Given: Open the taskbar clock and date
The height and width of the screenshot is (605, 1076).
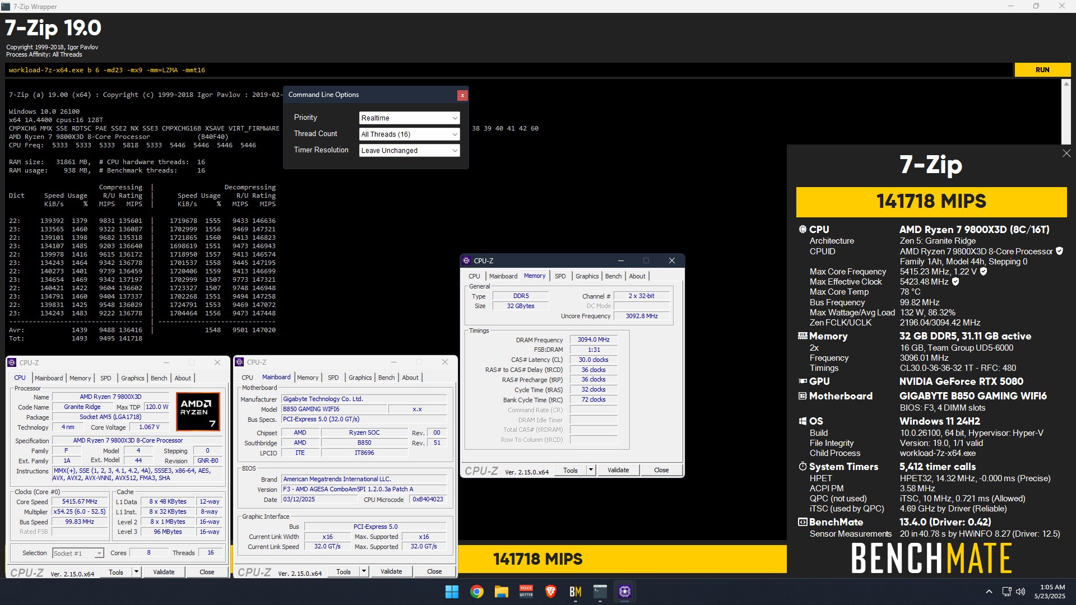Looking at the screenshot, I should pyautogui.click(x=1050, y=592).
